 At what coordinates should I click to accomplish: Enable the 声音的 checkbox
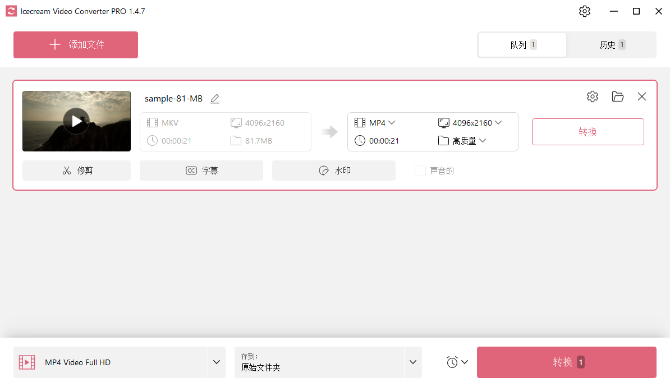pos(420,170)
